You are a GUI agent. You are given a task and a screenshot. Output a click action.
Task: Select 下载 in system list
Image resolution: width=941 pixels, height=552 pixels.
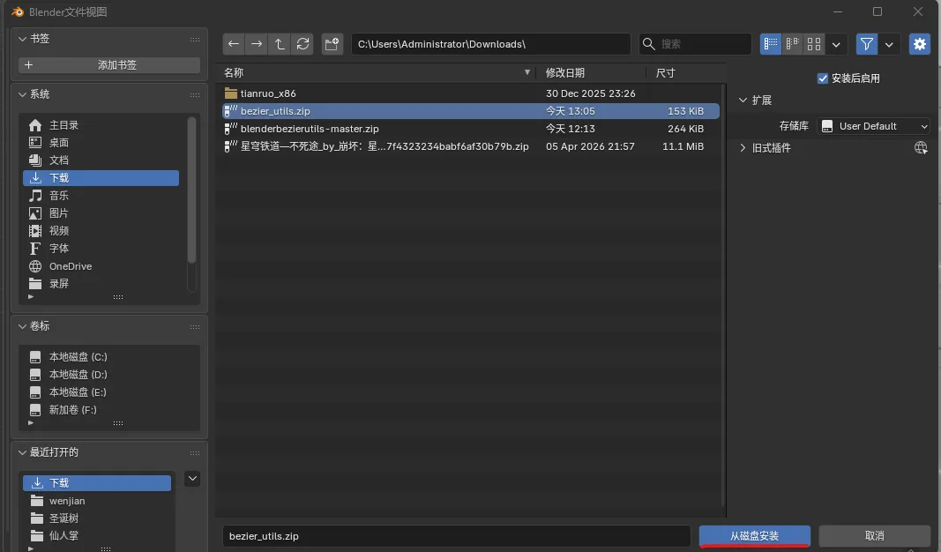tap(101, 177)
